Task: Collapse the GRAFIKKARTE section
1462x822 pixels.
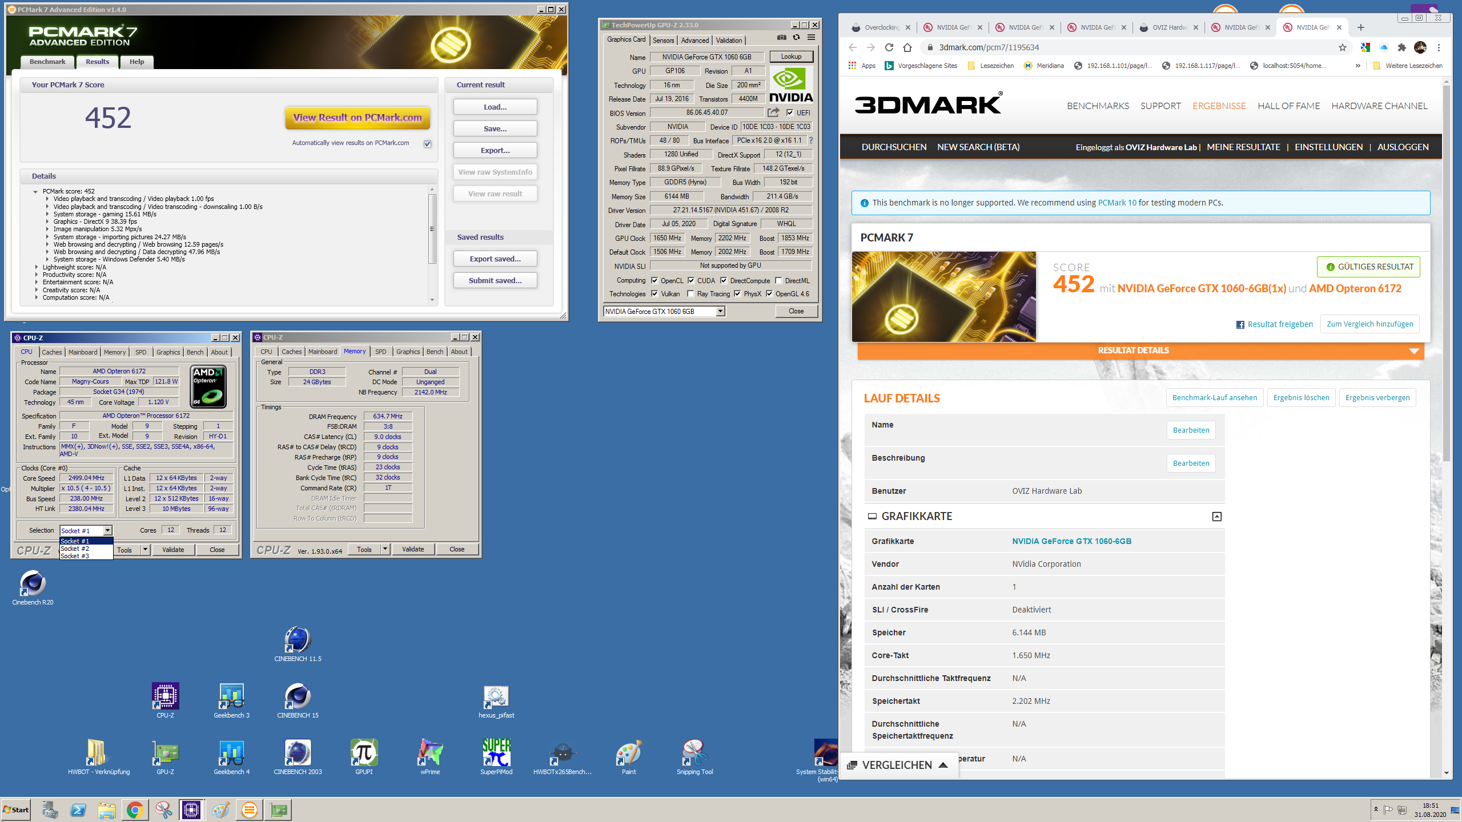Action: 1217,517
